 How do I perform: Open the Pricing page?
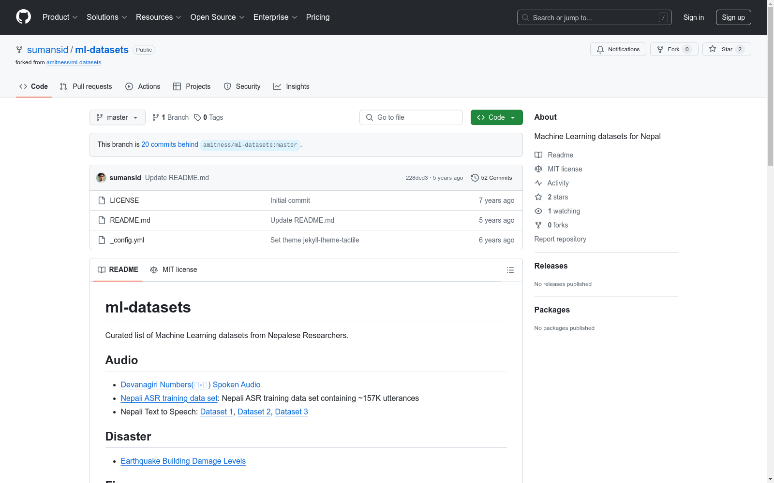coord(318,17)
